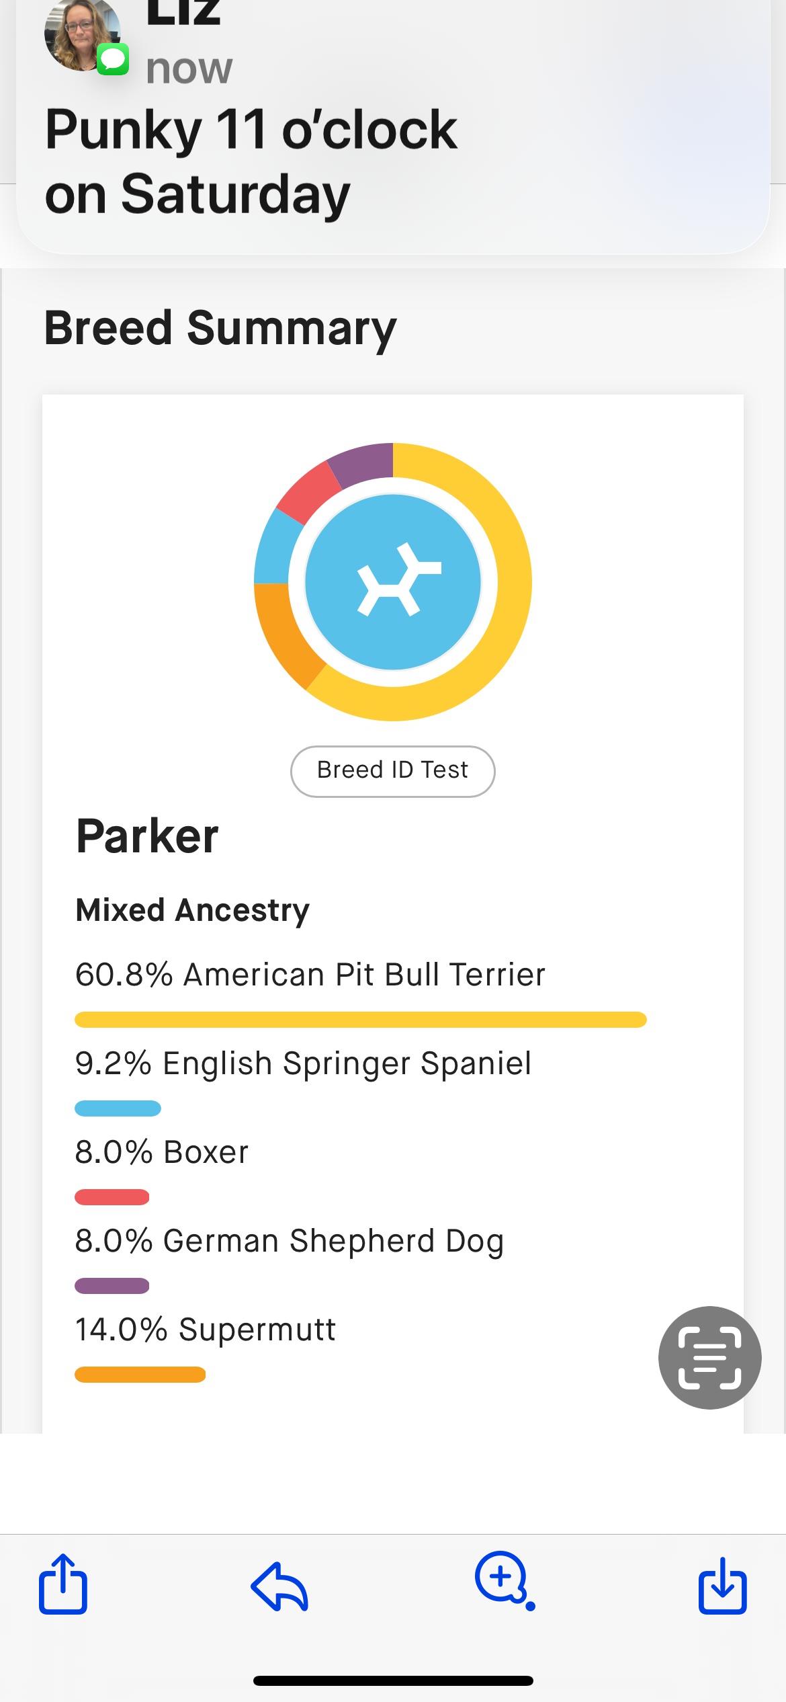Screen dimensions: 786x1702
Task: Tap the 60.8% American Pit Bull Terrier label
Action: coord(310,974)
